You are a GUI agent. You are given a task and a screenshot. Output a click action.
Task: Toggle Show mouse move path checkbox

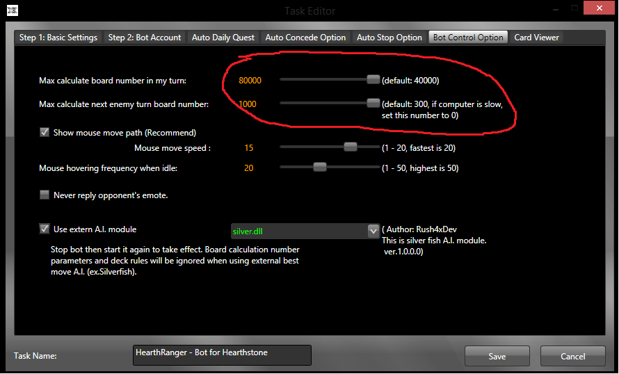(x=45, y=132)
